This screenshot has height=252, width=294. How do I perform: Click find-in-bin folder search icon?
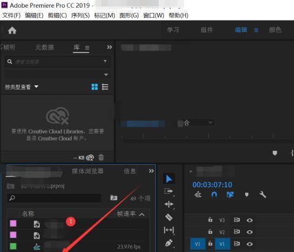(114, 198)
